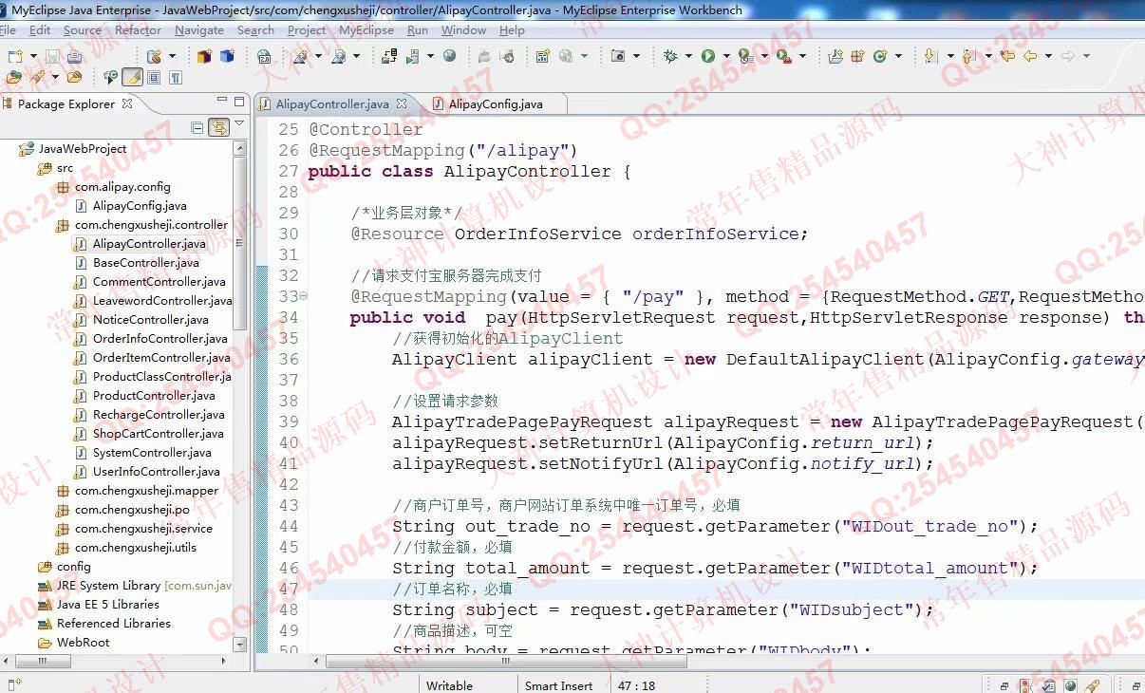Collapse the code fold at line 33
Viewport: 1145px width, 693px height.
point(302,297)
